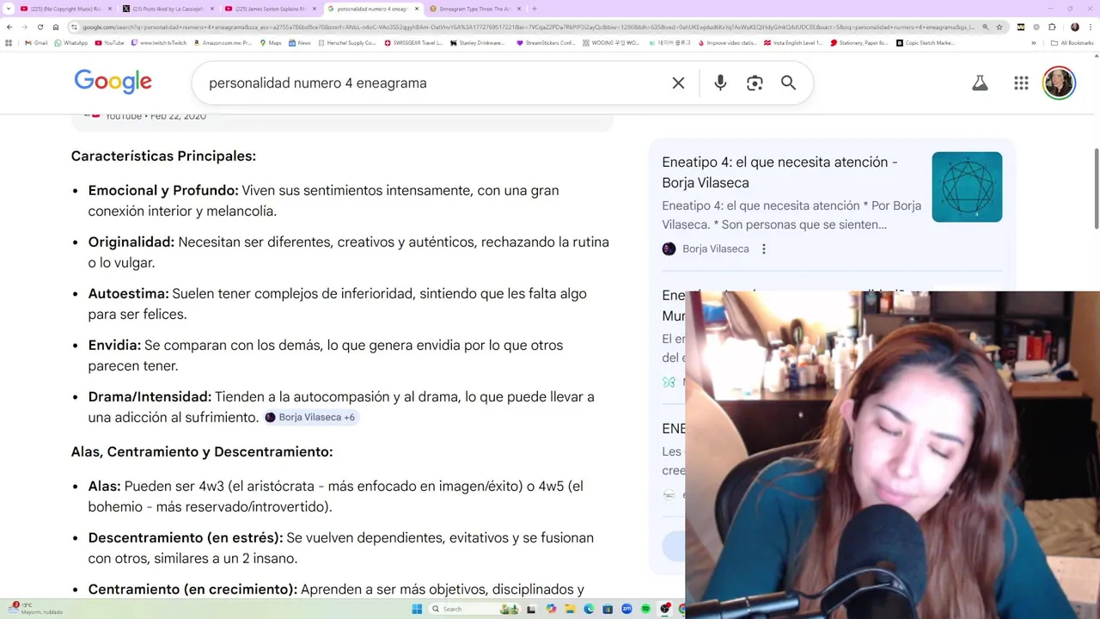
Task: Open the Improve video statis... bookmark
Action: 728,43
